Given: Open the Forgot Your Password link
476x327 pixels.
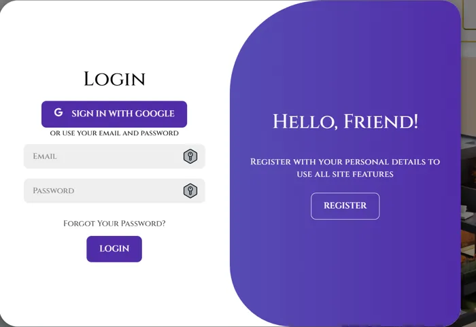Looking at the screenshot, I should 114,224.
